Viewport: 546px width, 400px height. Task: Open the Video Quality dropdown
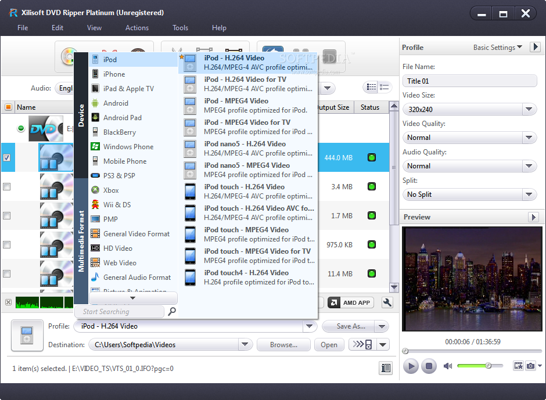(x=529, y=138)
